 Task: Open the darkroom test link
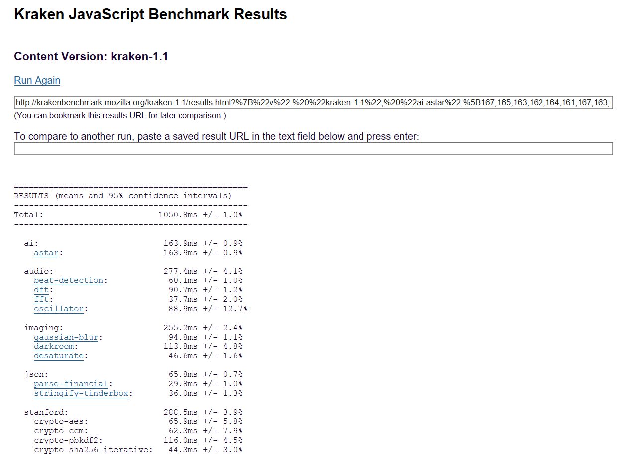pos(54,346)
